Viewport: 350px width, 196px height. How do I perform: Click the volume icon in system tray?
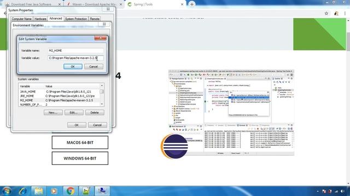click(x=343, y=191)
